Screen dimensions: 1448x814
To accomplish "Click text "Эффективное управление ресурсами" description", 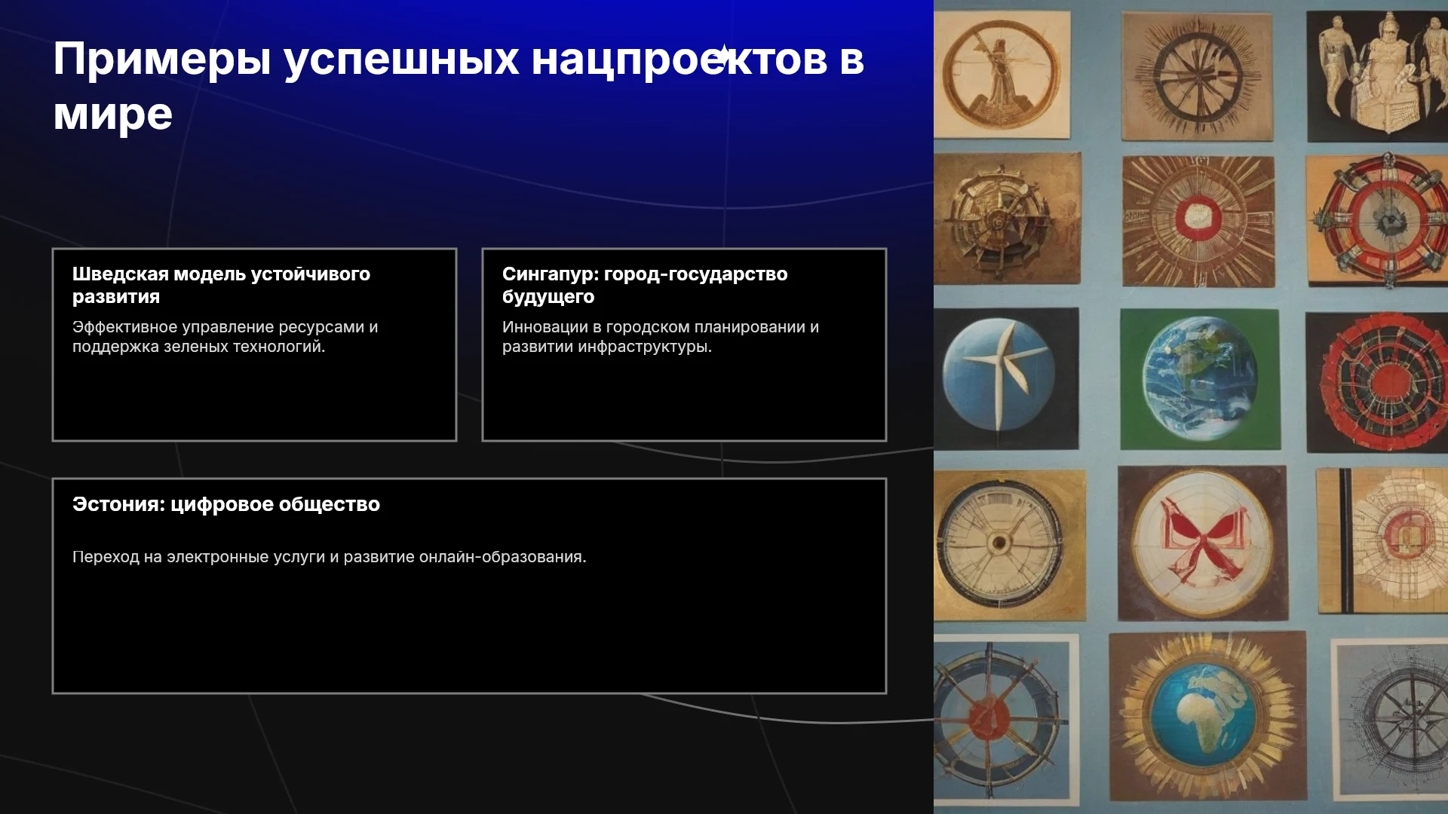I will pyautogui.click(x=225, y=336).
